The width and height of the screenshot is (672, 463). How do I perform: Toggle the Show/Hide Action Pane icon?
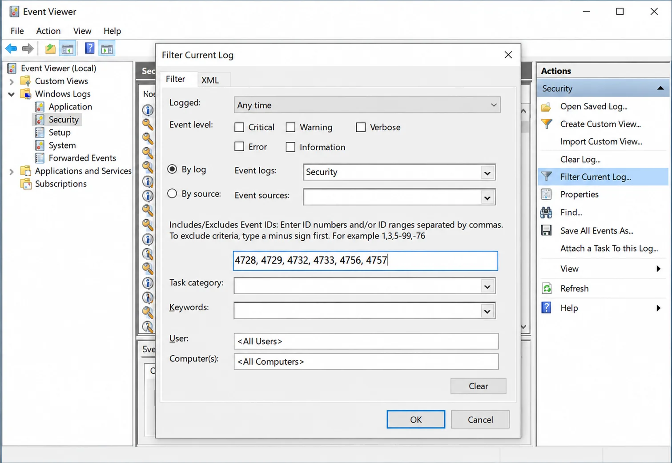pos(107,49)
